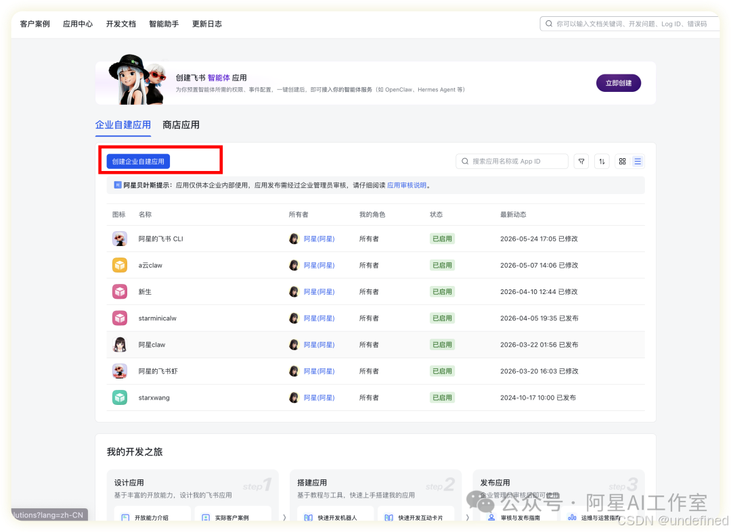The height and width of the screenshot is (532, 731).
Task: Open the app named a云claw
Action: [x=150, y=265]
